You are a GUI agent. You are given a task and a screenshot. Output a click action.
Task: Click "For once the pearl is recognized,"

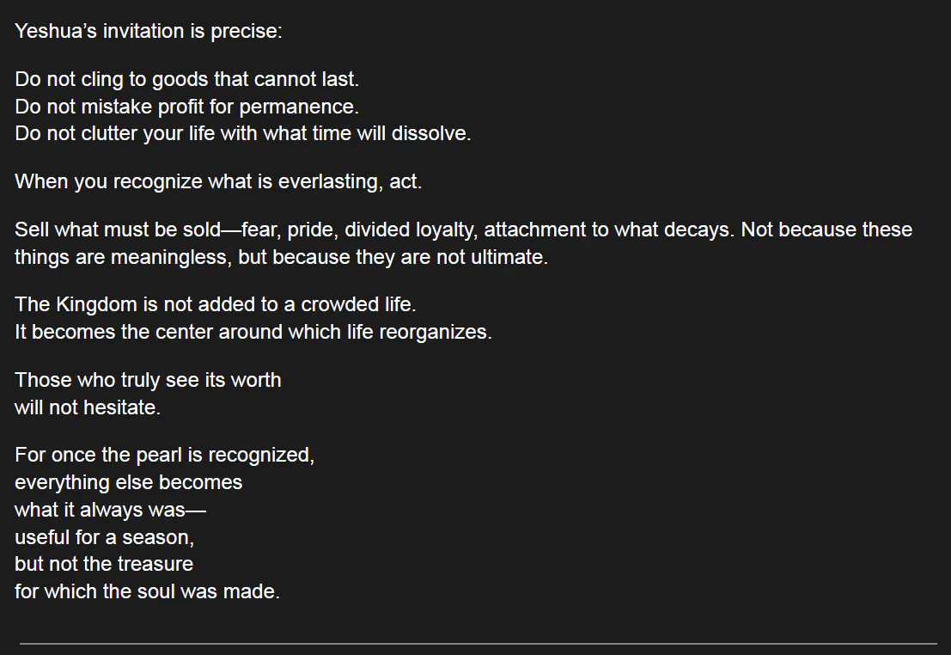[164, 455]
